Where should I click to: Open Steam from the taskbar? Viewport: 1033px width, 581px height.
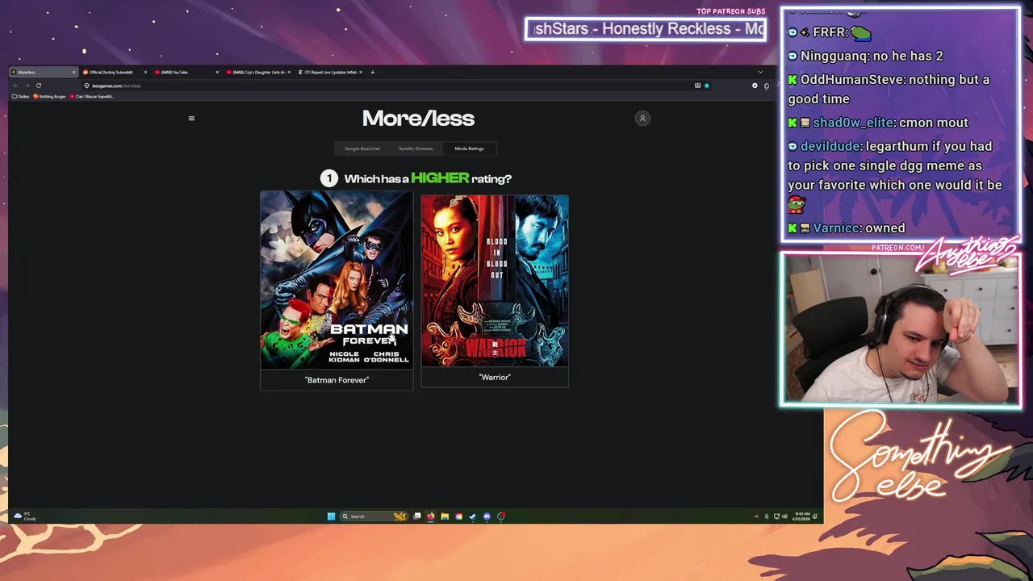point(473,516)
